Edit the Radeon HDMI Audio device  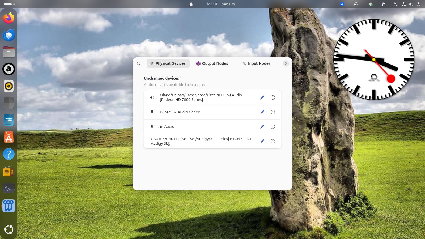click(262, 97)
